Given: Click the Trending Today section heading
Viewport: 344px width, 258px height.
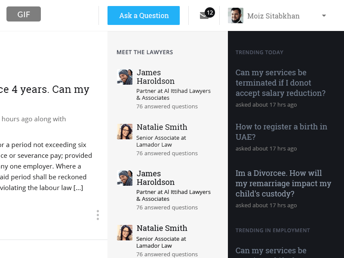Looking at the screenshot, I should pyautogui.click(x=259, y=52).
